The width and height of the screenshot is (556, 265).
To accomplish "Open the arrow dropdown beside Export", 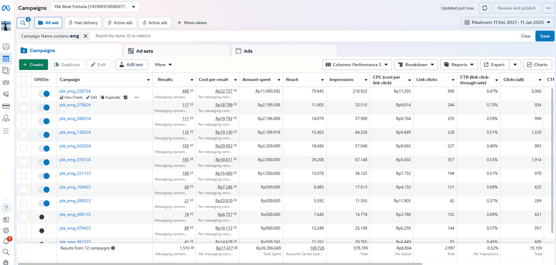I will pos(515,65).
